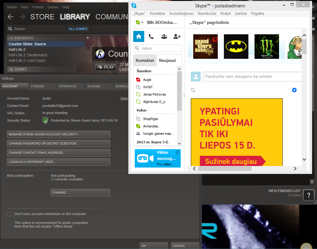Click Skype home horizontal scroll right arrow
317x249 pixels.
(x=295, y=168)
